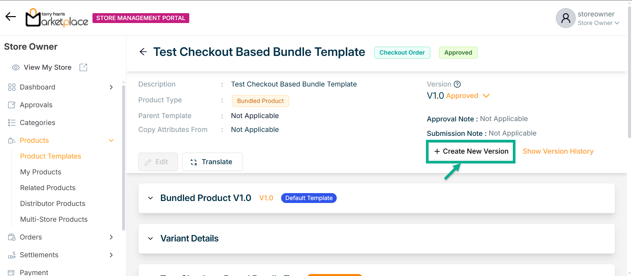Go to Distributor Products menu item
The height and width of the screenshot is (276, 632).
(53, 204)
